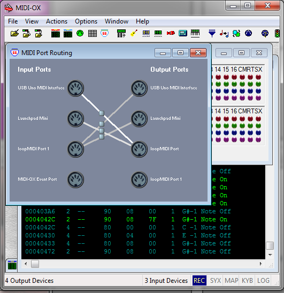This screenshot has height=293, width=284.
Task: Click the right arrow of horizontal scrollbar
Action: coord(260,264)
